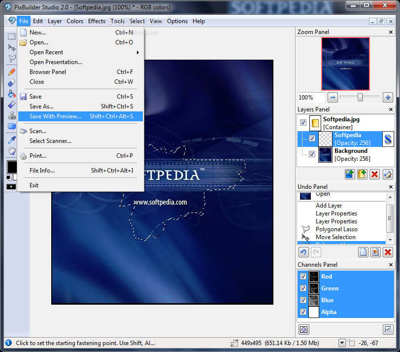
Task: Add new image layer in Layers Panel
Action: pyautogui.click(x=350, y=175)
